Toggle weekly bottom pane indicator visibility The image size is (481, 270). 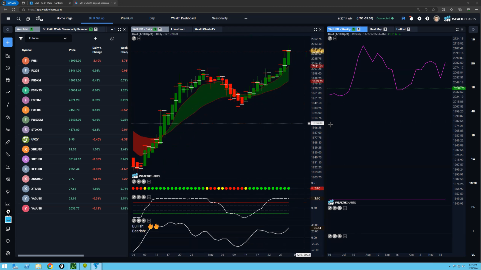point(330,236)
